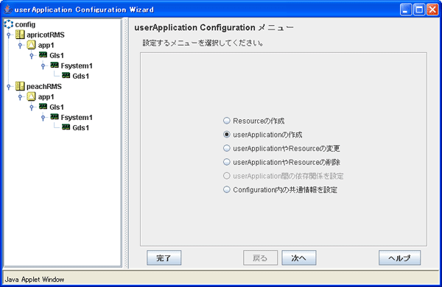Image resolution: width=442 pixels, height=287 pixels.
Task: Click app1 icon under apricotRMS
Action: tap(31, 45)
